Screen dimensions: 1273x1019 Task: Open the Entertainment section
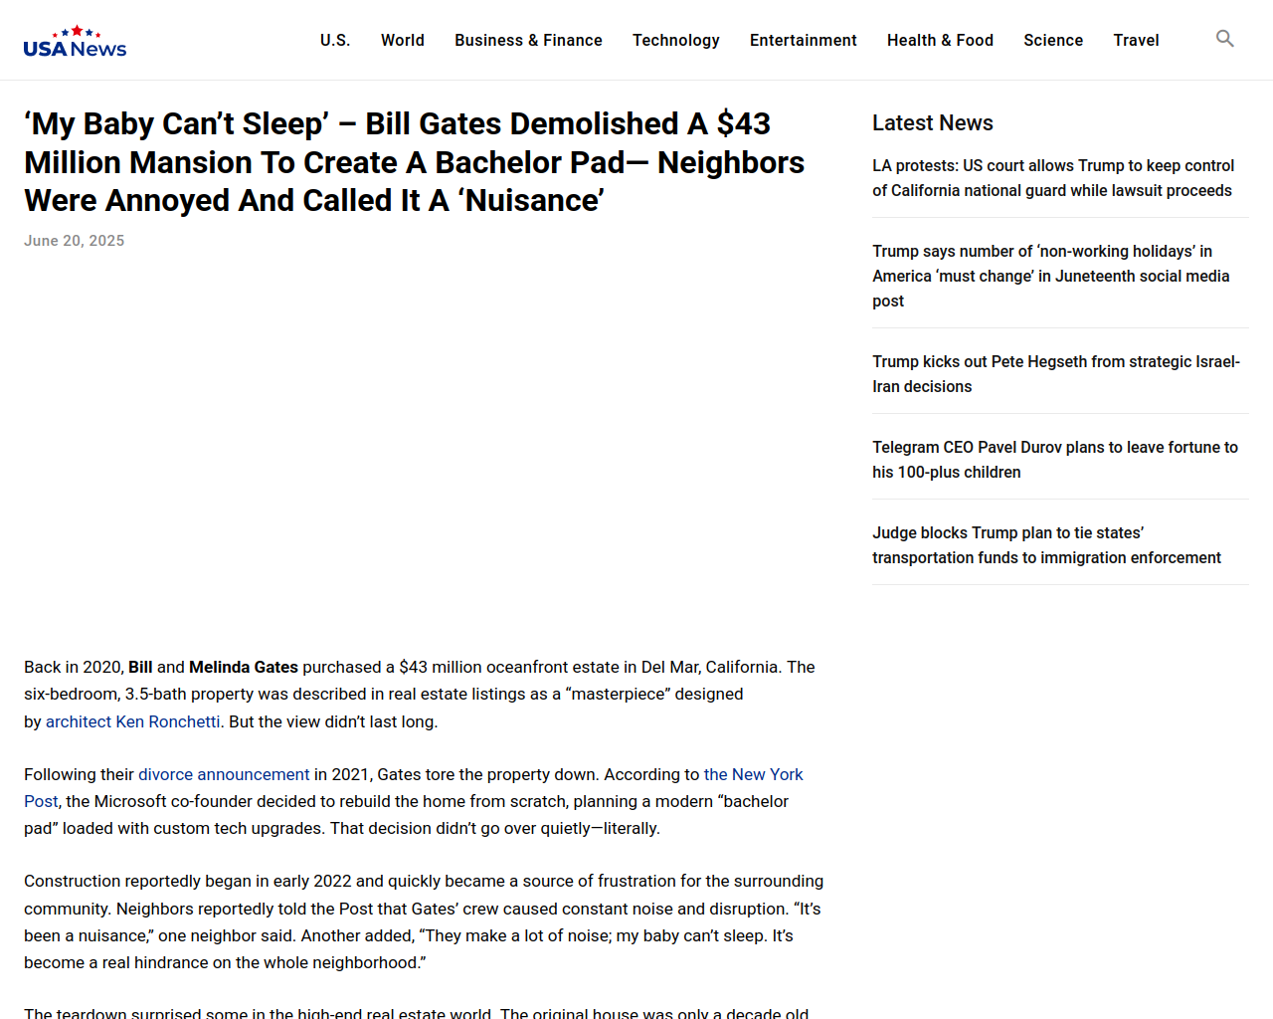tap(804, 40)
